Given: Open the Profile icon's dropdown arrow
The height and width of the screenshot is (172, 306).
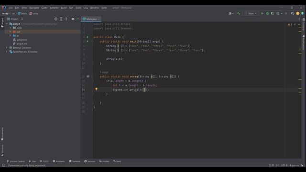Looking at the screenshot, I should point(282,13).
